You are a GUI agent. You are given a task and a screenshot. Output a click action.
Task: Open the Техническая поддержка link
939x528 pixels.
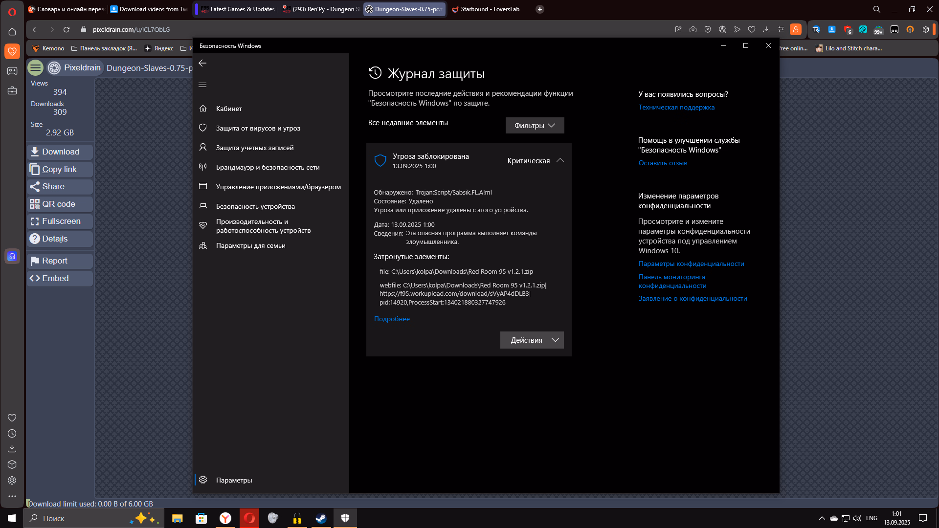(x=676, y=107)
